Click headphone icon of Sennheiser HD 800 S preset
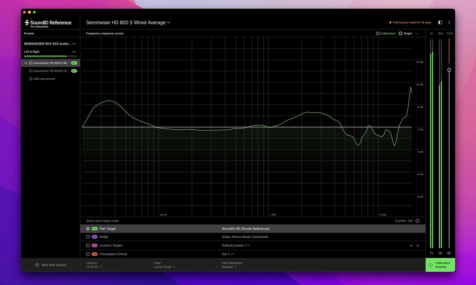The height and width of the screenshot is (285, 476). [x=31, y=63]
